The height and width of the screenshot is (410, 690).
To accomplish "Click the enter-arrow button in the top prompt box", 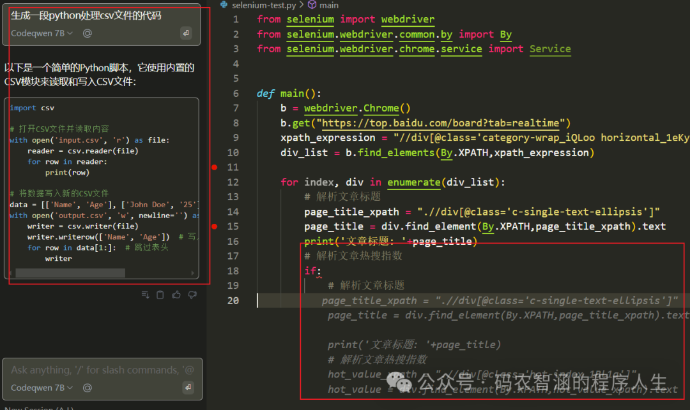I will (x=186, y=33).
